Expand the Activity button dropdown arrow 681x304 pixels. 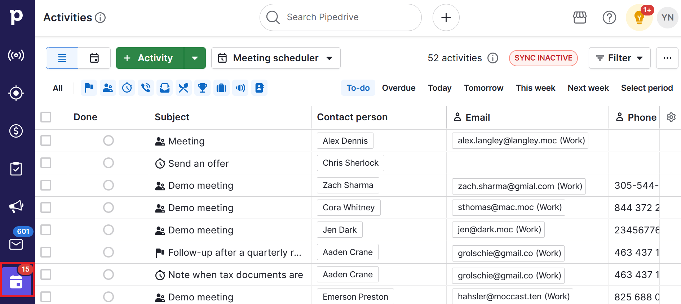point(195,58)
